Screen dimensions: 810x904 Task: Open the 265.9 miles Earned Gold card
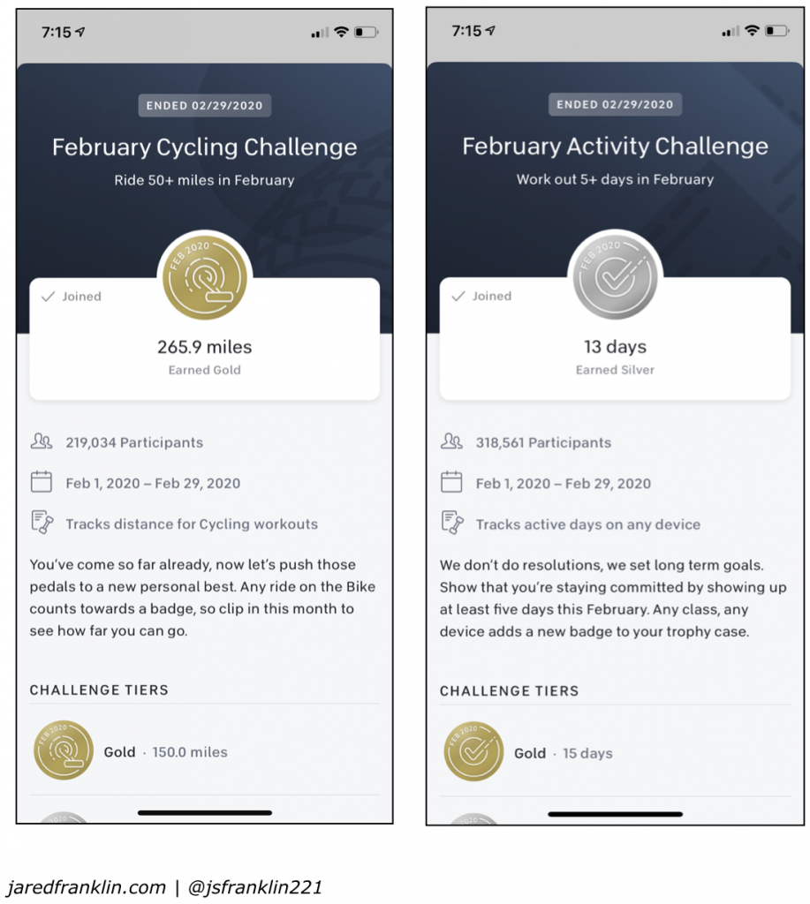click(205, 356)
